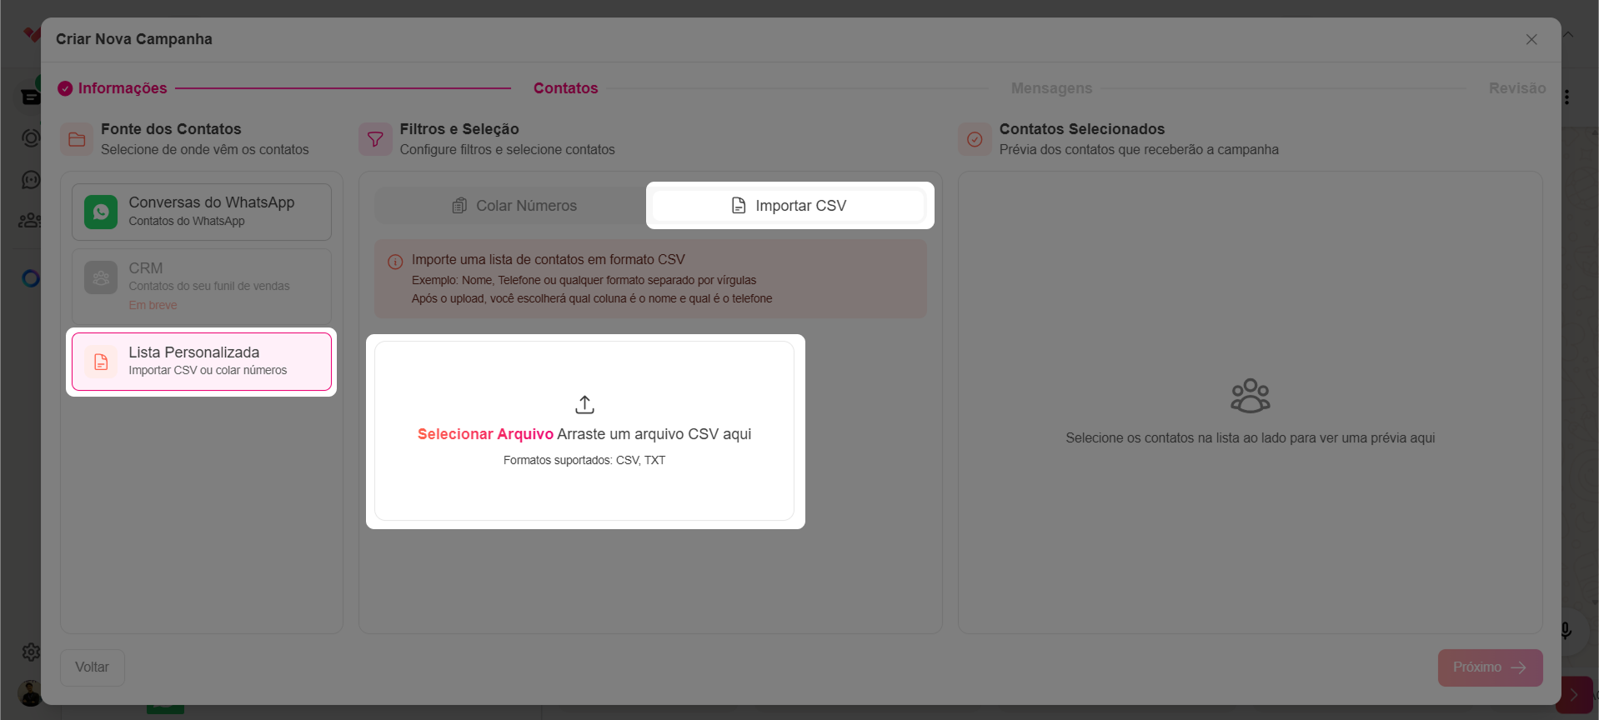The height and width of the screenshot is (720, 1599).
Task: Switch to Importar CSV tab
Action: point(789,206)
